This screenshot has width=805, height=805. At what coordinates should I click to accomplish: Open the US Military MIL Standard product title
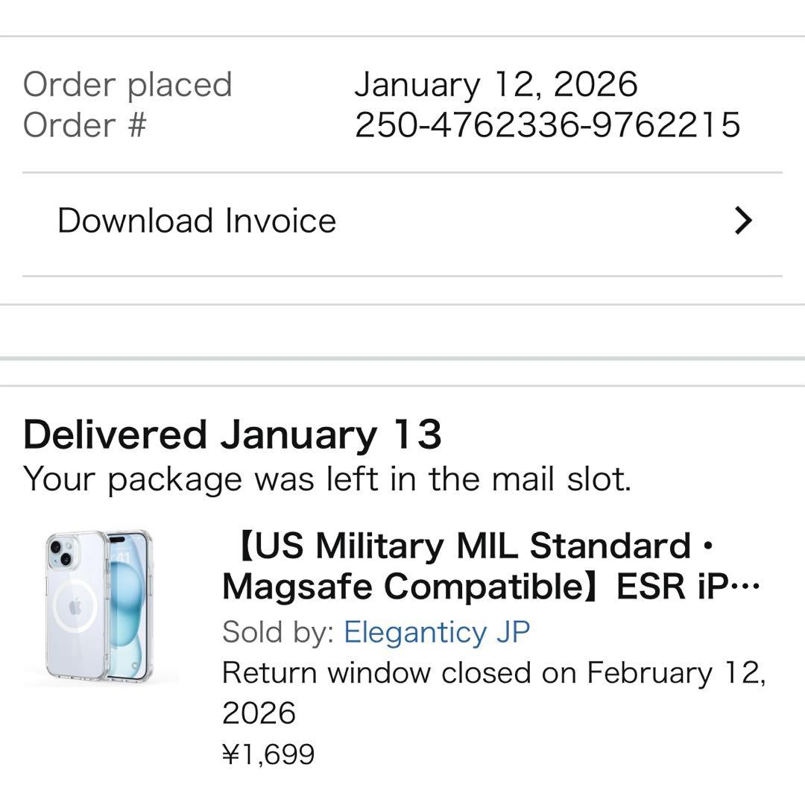[477, 546]
